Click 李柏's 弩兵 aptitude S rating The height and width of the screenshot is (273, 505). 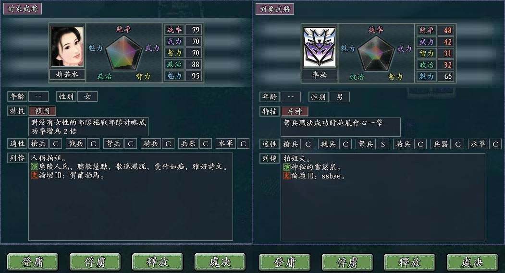[383, 144]
